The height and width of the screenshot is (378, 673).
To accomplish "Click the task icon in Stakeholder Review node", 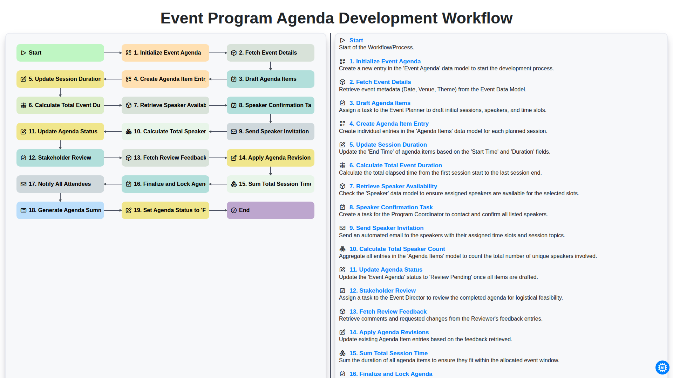I will [x=23, y=158].
